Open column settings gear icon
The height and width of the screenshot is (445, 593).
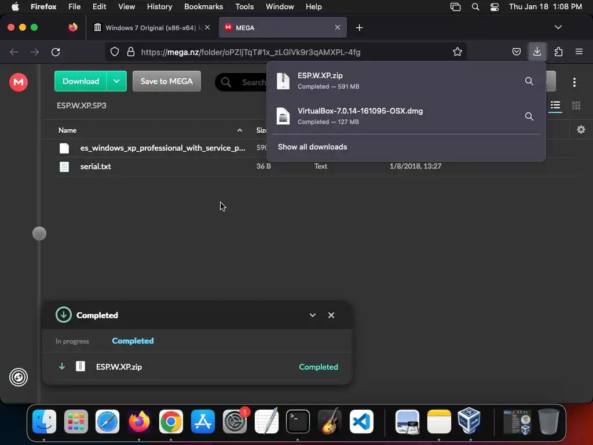pyautogui.click(x=581, y=130)
